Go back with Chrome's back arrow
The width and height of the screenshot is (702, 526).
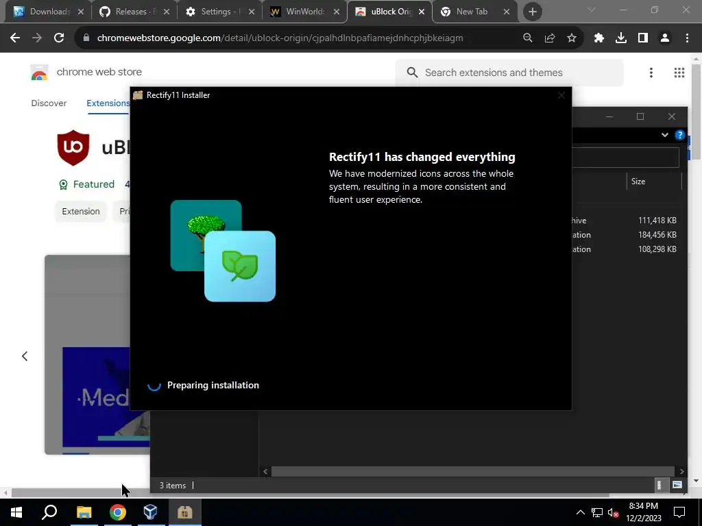coord(15,38)
